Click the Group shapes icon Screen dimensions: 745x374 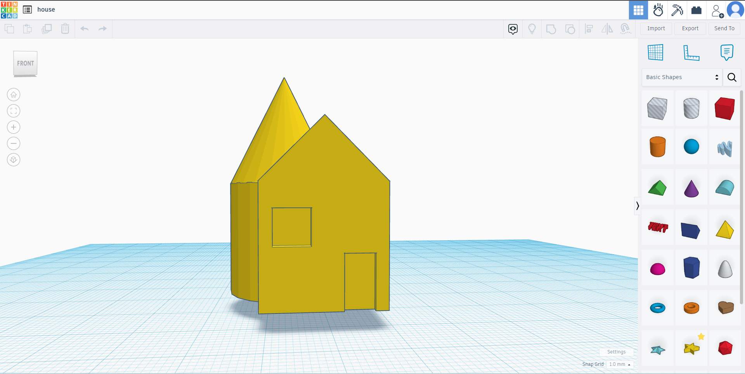pyautogui.click(x=551, y=29)
